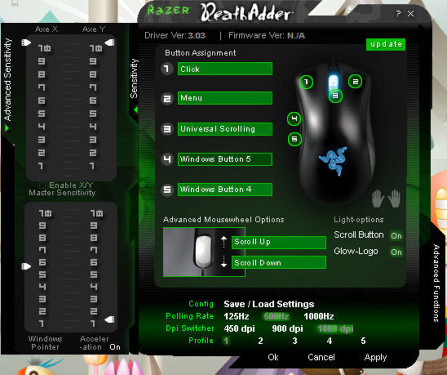This screenshot has height=375, width=447.
Task: Open the Universal Scrolling assignment dropdown
Action: pyautogui.click(x=225, y=129)
